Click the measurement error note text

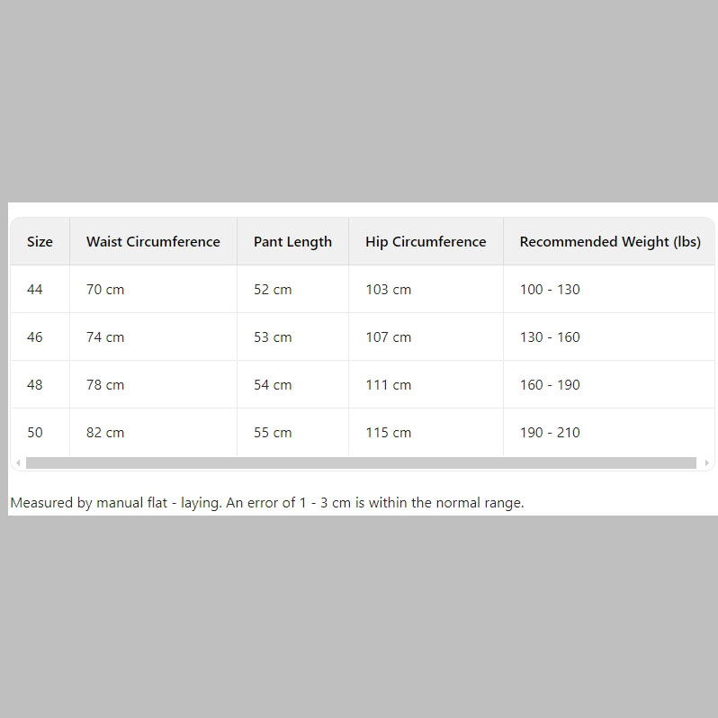click(266, 503)
